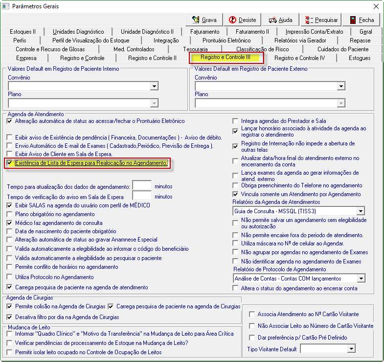Click the Grava save icon

coord(196,20)
